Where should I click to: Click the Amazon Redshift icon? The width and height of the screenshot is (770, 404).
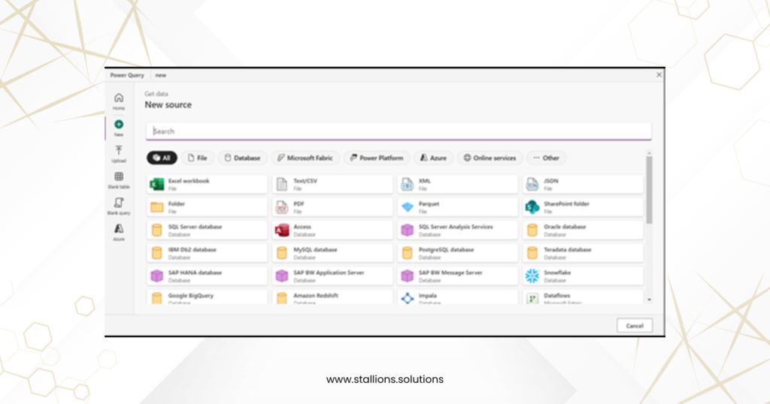coord(282,298)
